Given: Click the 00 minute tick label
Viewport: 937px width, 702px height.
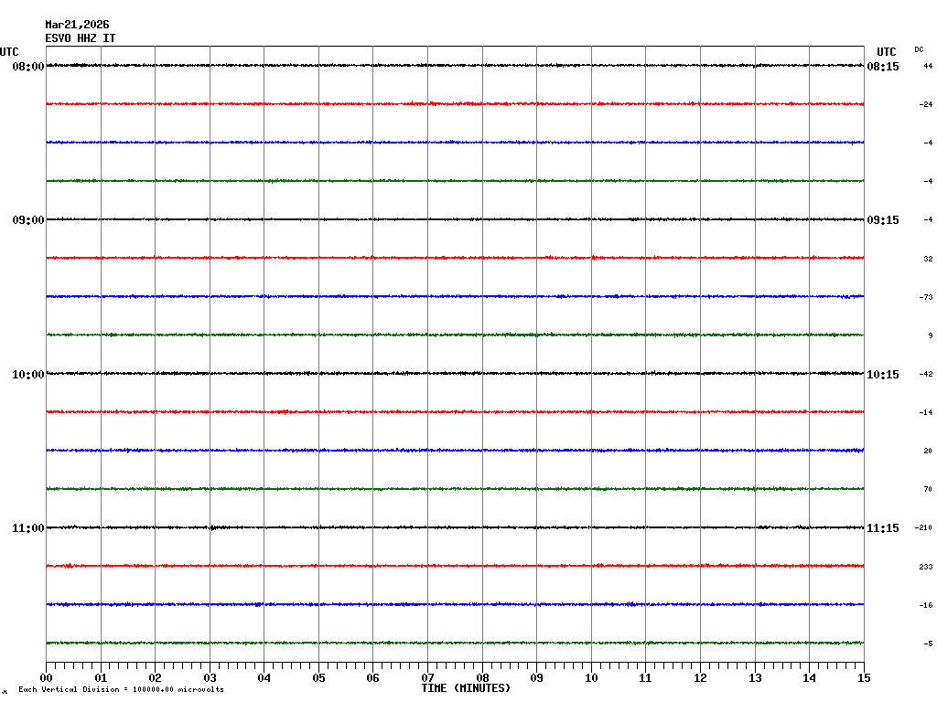Looking at the screenshot, I should (x=46, y=678).
